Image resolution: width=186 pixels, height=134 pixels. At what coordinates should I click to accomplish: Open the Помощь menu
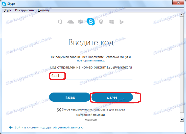44,10
